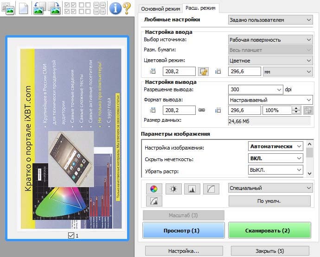320x257 pixels.
Task: Click the select all frames toolbar icon
Action: click(x=99, y=8)
